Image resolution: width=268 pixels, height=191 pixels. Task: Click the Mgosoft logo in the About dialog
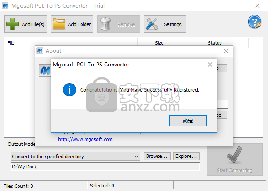pyautogui.click(x=45, y=70)
